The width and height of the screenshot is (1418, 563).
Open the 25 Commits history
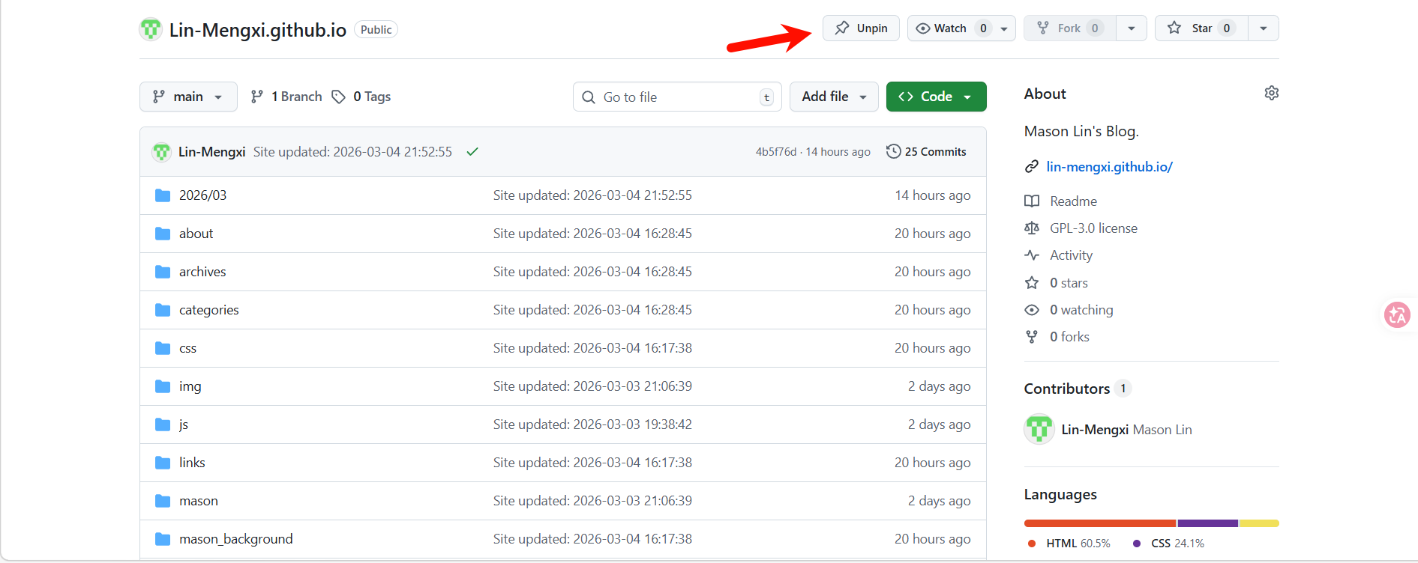pos(926,152)
